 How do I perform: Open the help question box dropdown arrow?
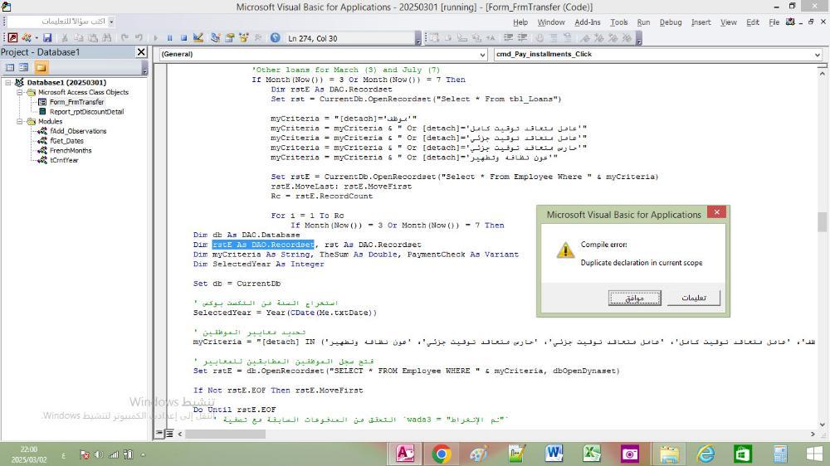coord(111,22)
